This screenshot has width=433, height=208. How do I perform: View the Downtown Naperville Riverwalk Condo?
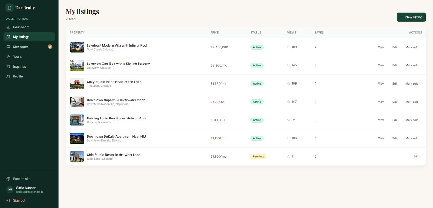click(x=381, y=102)
